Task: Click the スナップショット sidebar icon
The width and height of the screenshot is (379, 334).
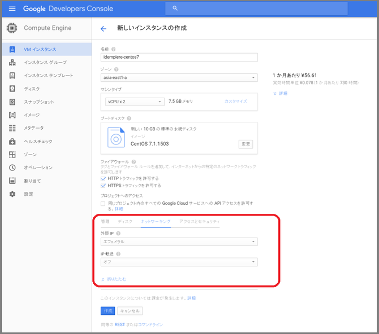Action: pyautogui.click(x=12, y=102)
